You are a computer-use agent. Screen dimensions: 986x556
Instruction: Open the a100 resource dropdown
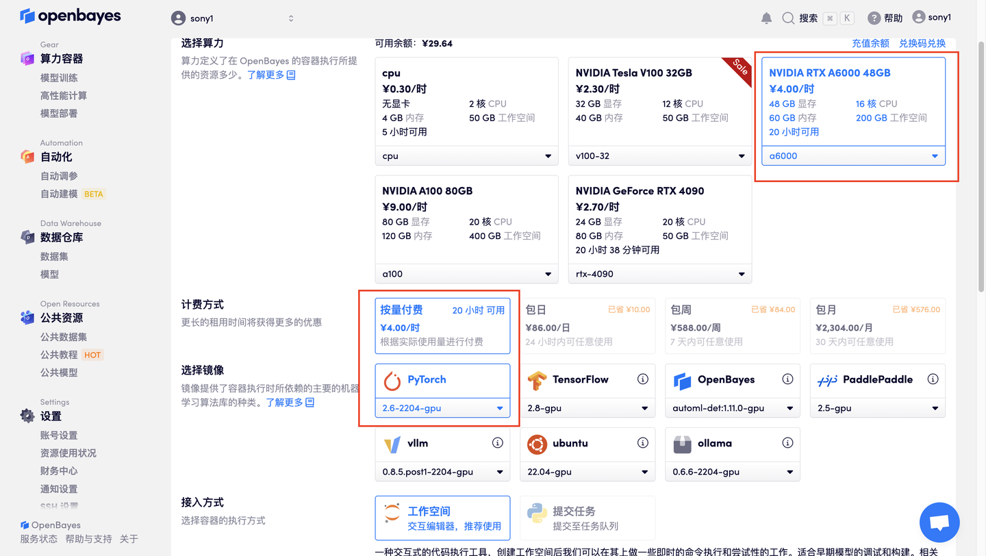click(466, 274)
